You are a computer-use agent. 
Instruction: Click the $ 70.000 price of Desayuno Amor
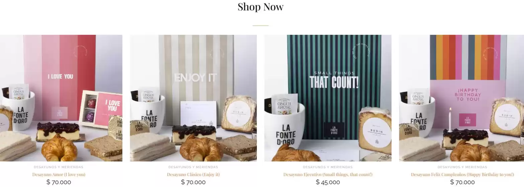[x=59, y=182]
